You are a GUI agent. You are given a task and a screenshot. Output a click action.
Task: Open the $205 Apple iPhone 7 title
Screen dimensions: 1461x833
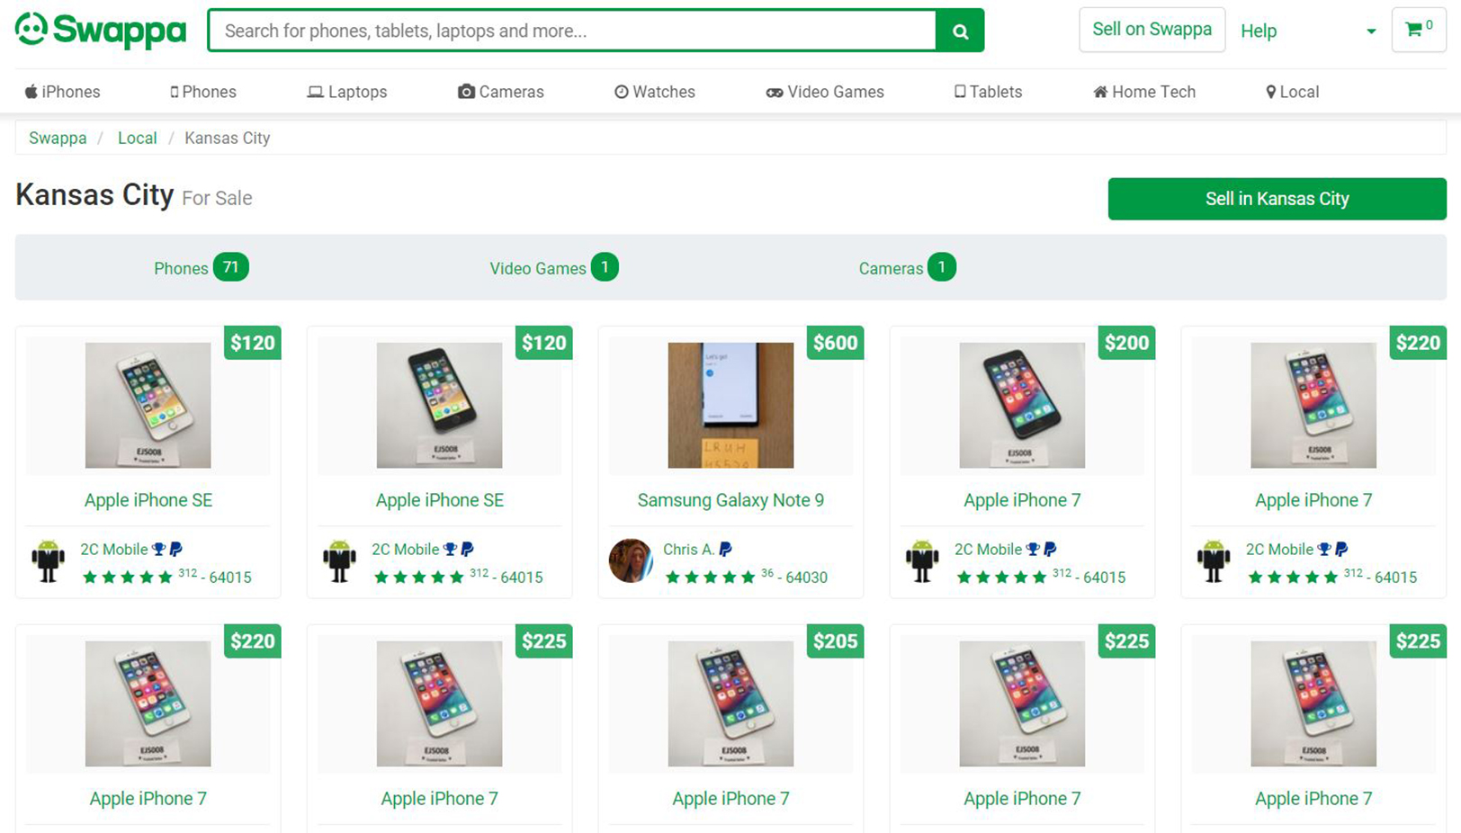[730, 799]
